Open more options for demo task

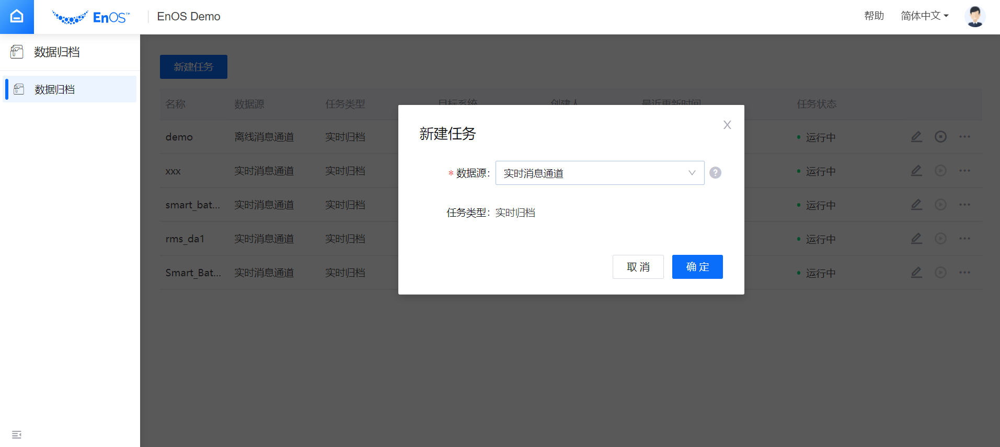(x=964, y=137)
